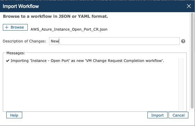
Task: Click the dialog's vertical scrollbar
Action: click(x=192, y=61)
